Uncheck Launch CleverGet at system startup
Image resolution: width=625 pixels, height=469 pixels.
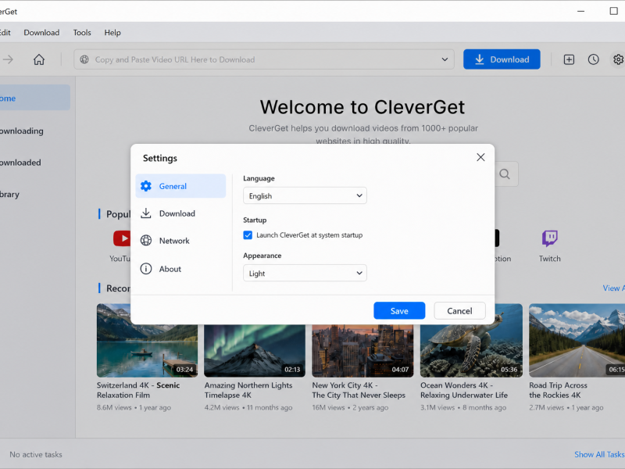point(248,235)
